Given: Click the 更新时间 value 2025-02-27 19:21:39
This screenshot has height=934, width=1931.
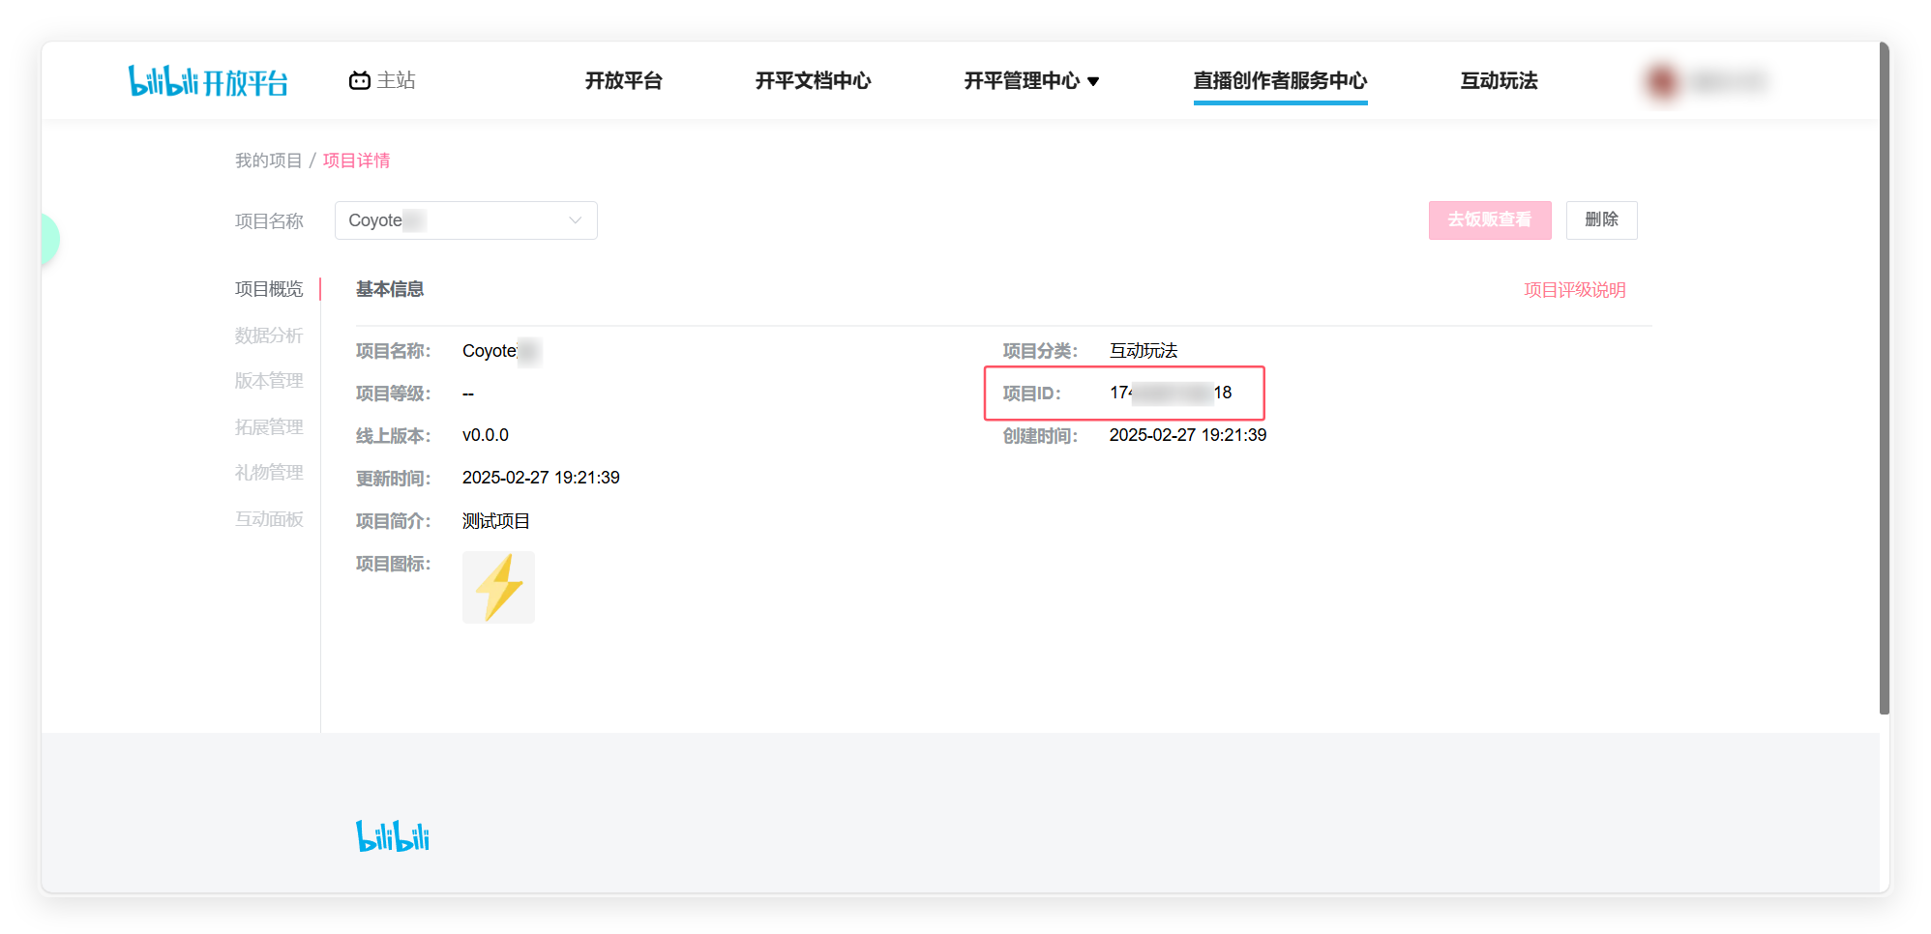Looking at the screenshot, I should click(x=541, y=478).
